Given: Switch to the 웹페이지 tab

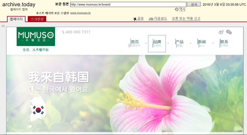Looking at the screenshot, I should pos(16,19).
